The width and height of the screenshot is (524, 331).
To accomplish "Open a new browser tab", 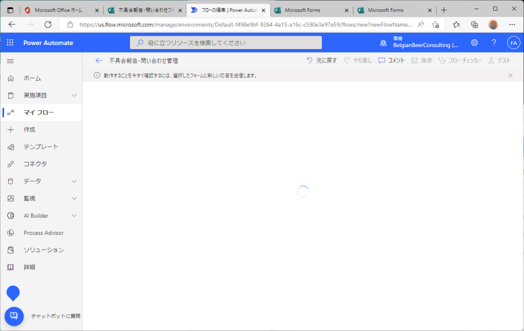I will [x=444, y=10].
